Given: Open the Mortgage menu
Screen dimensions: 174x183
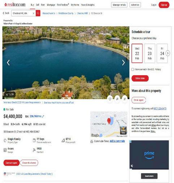Looking at the screenshot, I should click(51, 5).
